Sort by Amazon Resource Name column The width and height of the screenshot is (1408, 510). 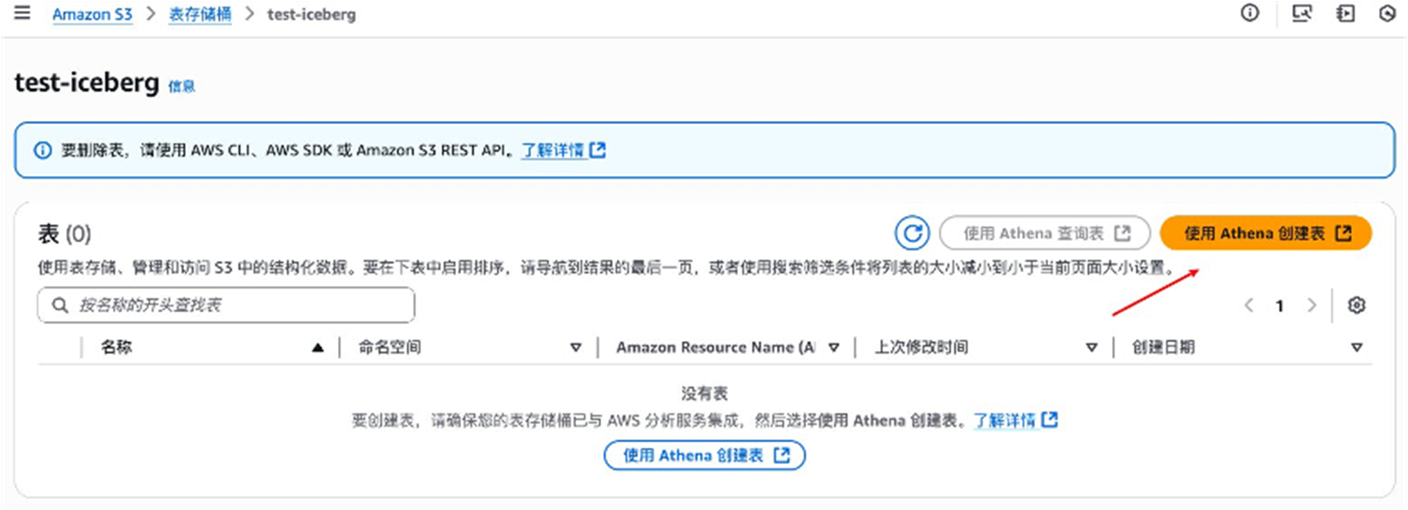[834, 348]
